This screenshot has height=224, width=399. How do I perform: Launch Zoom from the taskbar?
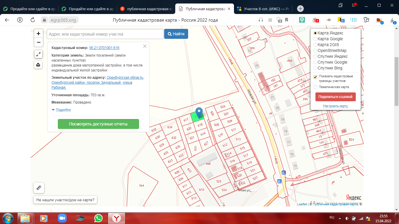(x=62, y=218)
